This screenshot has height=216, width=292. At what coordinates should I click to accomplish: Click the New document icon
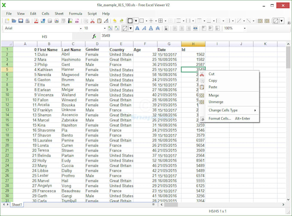[x=7, y=21]
